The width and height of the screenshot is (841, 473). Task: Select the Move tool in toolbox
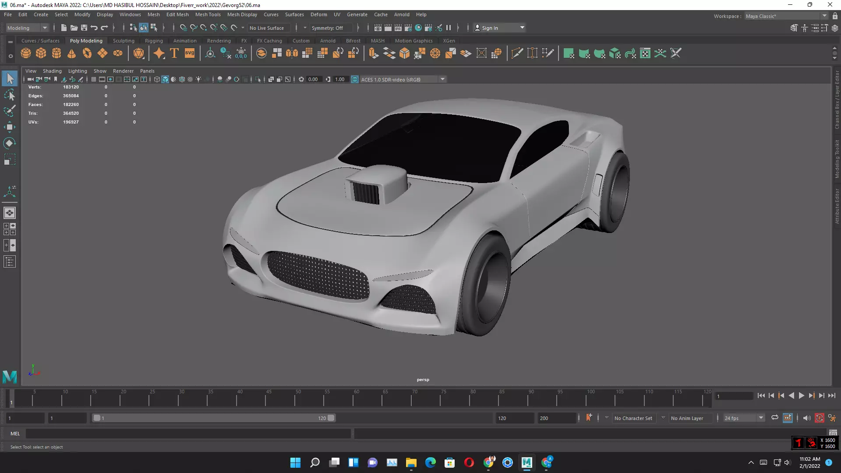pos(9,127)
